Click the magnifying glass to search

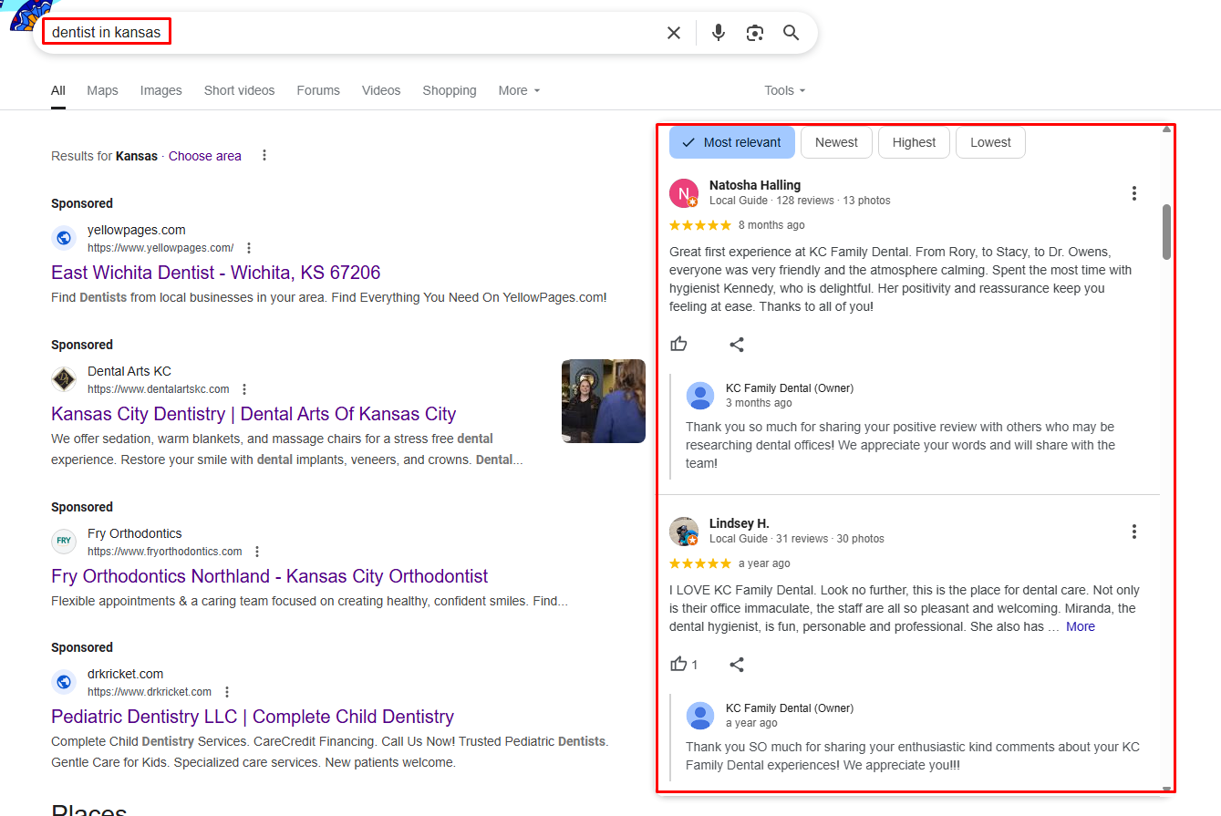[x=791, y=32]
